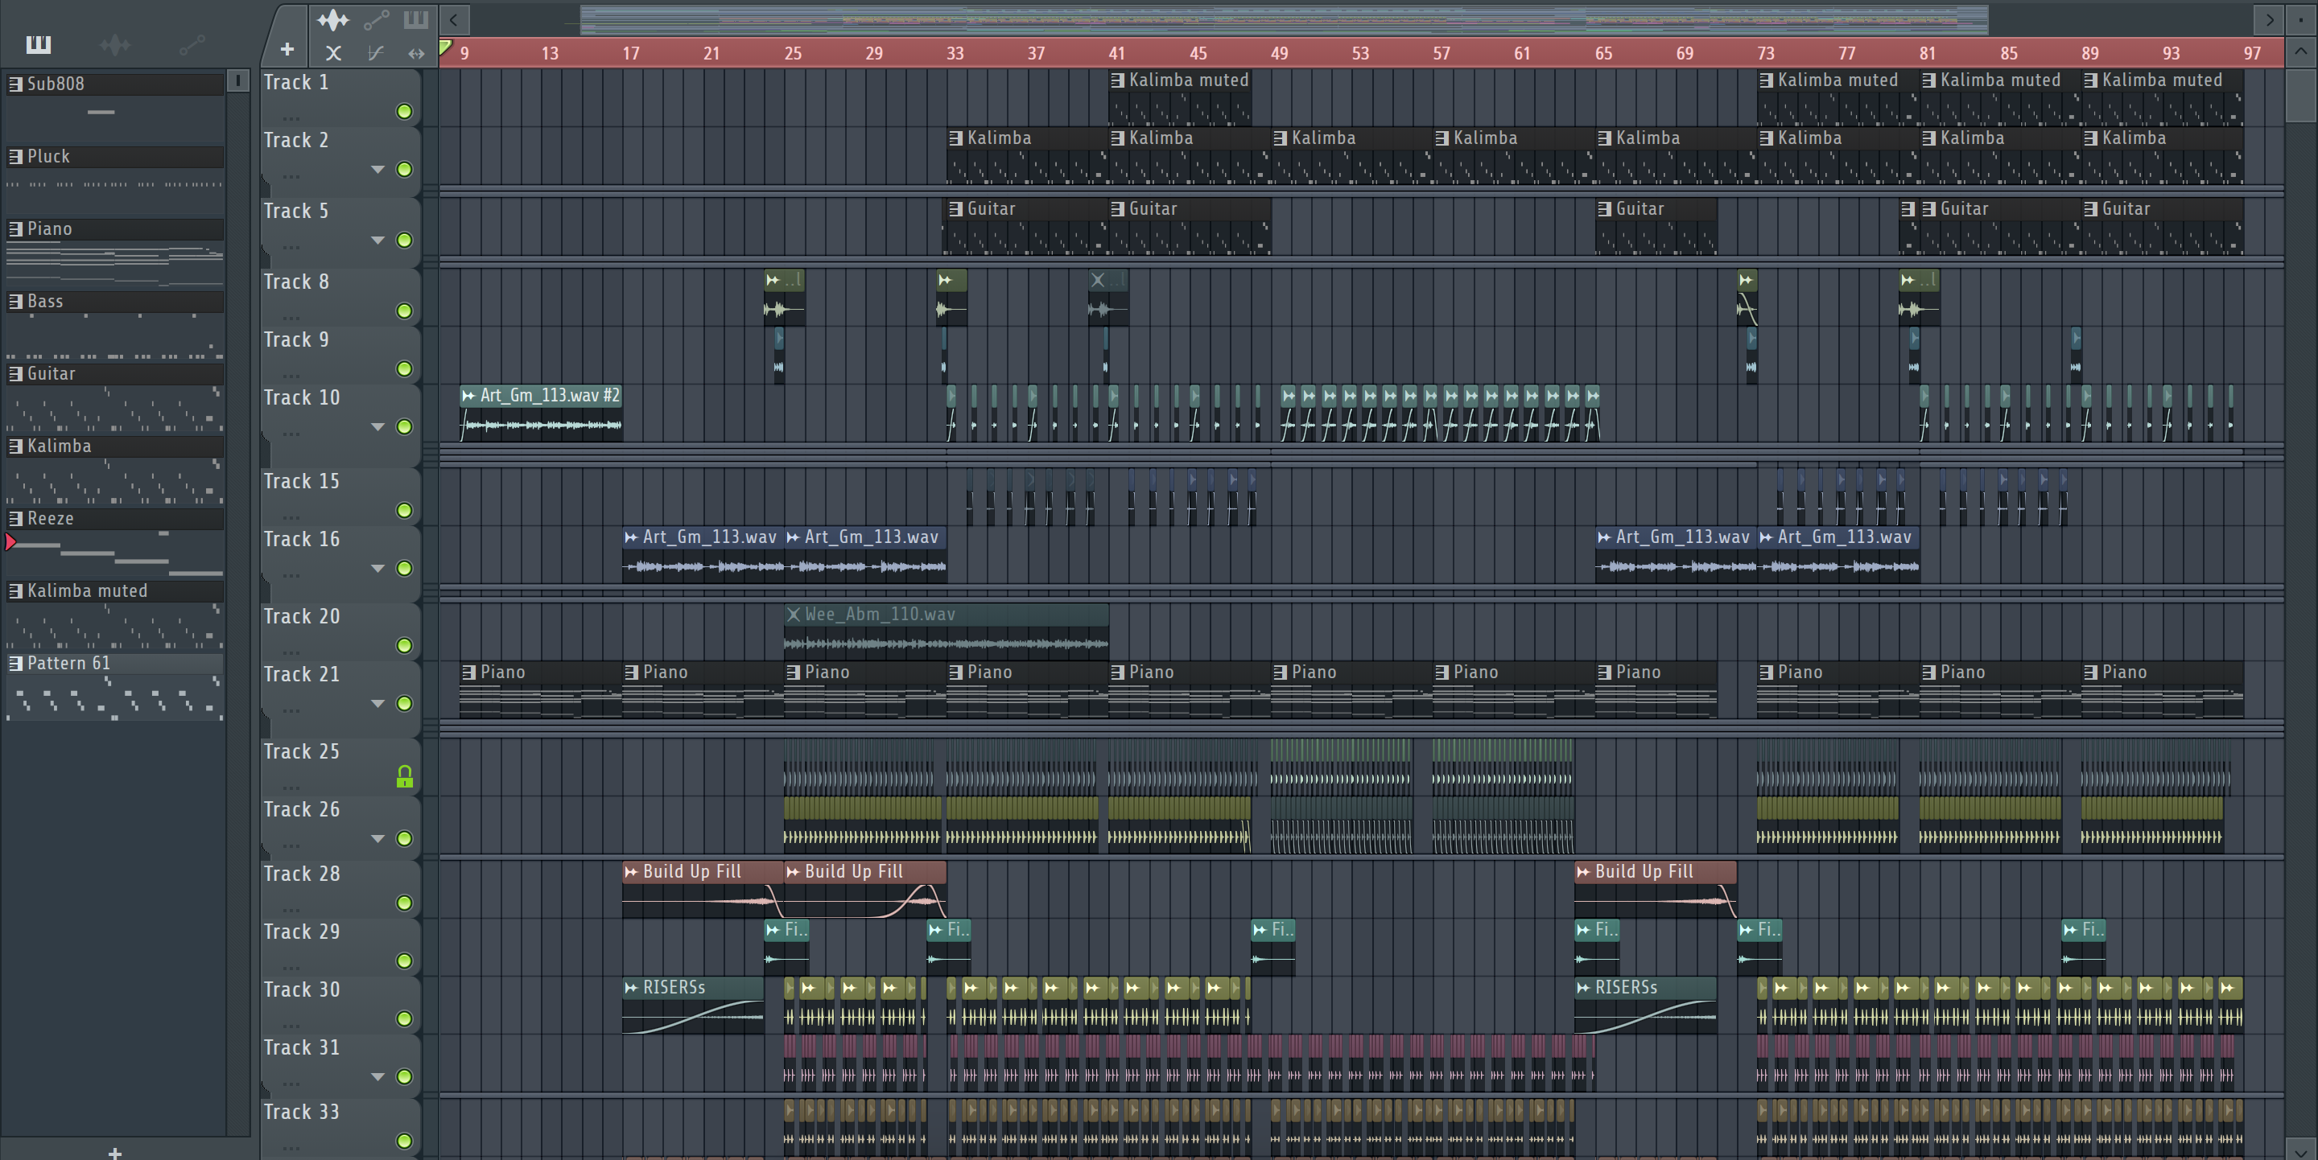This screenshot has height=1160, width=2318.
Task: Select the first Piano clip on Track 21
Action: click(541, 689)
